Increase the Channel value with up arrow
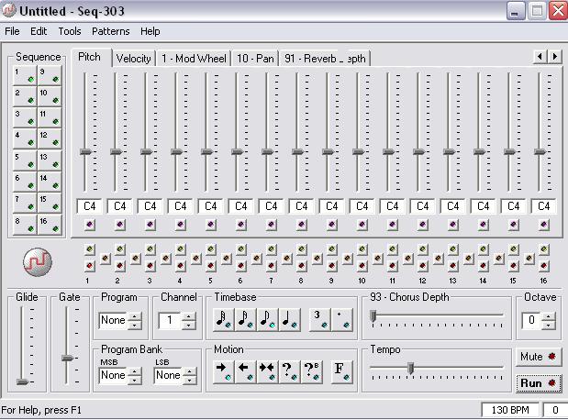 point(188,316)
